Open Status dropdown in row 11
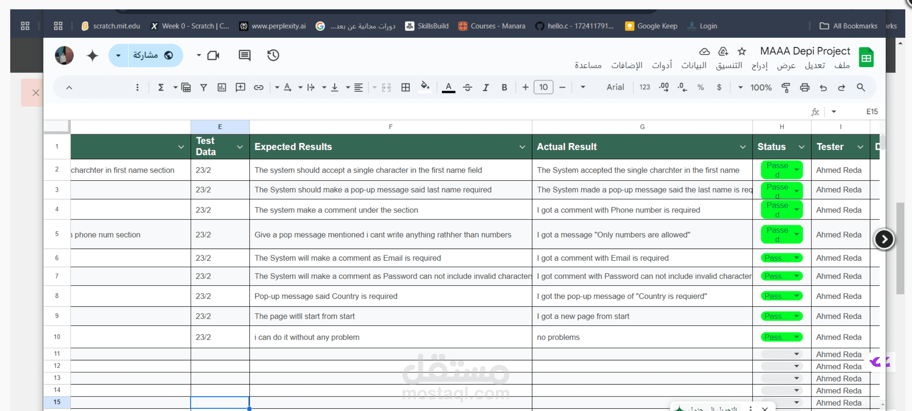Viewport: 912px width, 411px height. coord(796,354)
